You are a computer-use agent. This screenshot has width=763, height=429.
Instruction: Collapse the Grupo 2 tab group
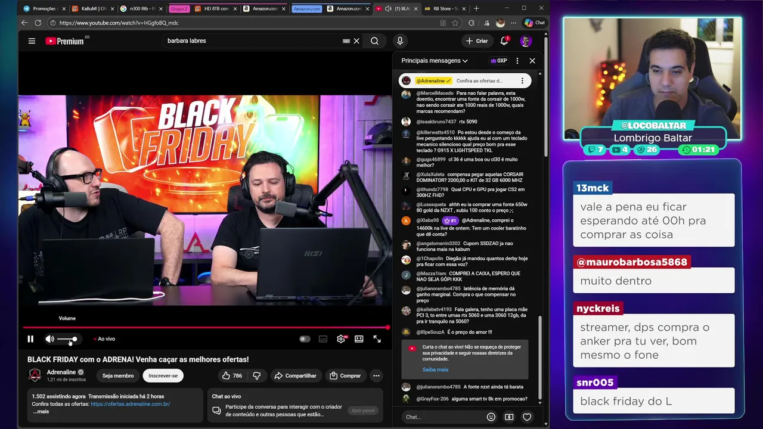(179, 9)
